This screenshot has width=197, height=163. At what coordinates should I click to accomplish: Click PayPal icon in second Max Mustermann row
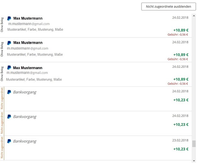[9, 43]
